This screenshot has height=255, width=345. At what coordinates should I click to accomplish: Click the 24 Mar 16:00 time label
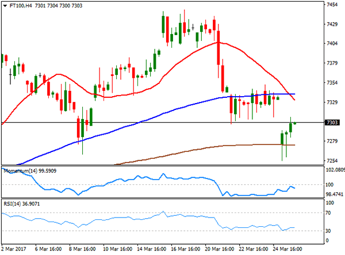(x=287, y=249)
